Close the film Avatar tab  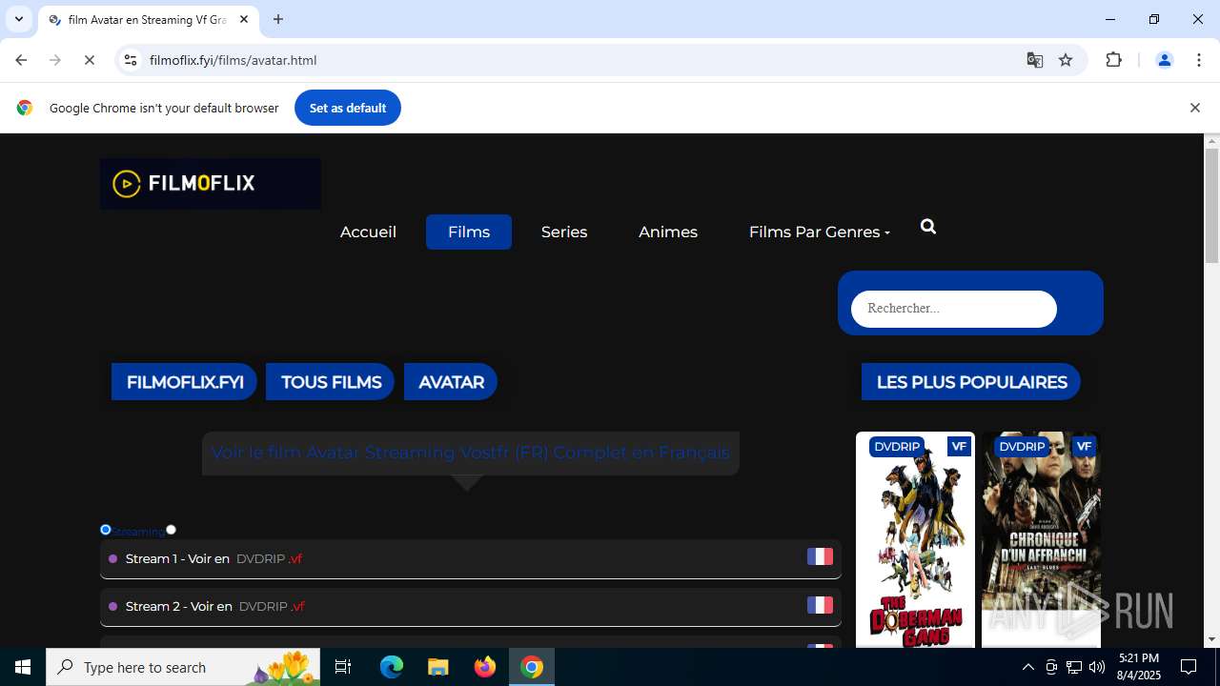click(x=244, y=19)
